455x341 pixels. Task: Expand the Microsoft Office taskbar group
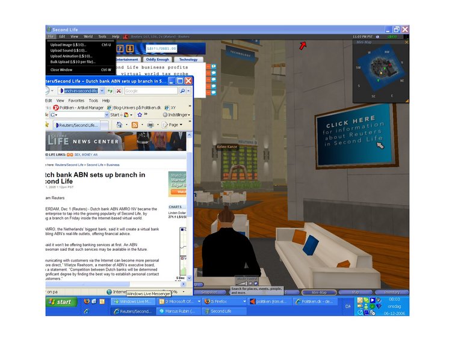coord(199,301)
